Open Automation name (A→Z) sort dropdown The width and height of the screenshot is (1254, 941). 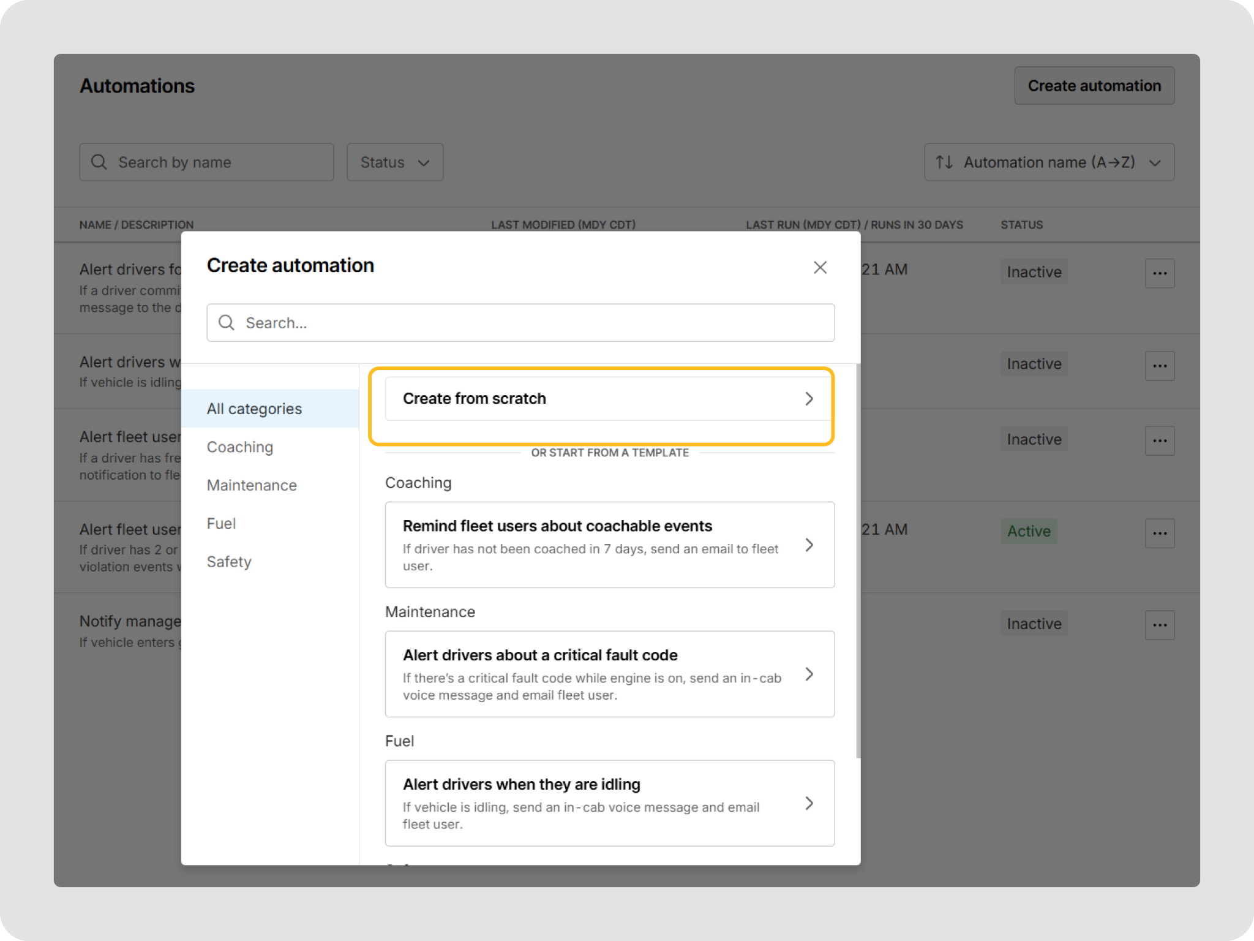(x=1049, y=162)
